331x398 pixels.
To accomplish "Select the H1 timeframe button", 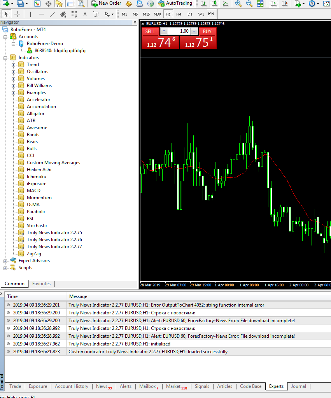I will (x=168, y=14).
